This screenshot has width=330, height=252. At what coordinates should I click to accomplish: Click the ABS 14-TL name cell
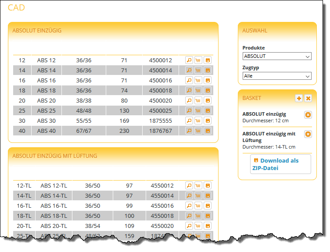[x=54, y=195]
